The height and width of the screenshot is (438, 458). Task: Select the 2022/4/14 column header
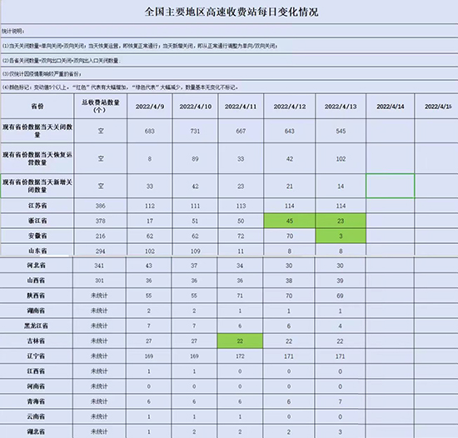click(x=391, y=107)
